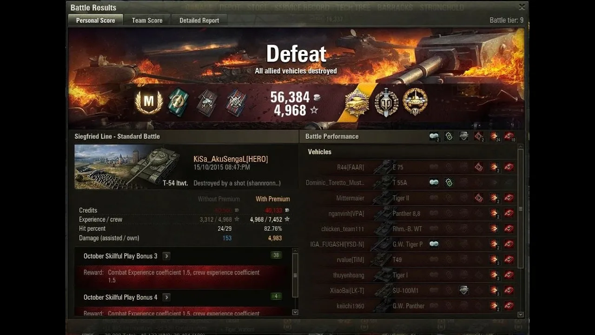Viewport: 595px width, 335px height.
Task: Click the silver shield swords medal
Action: 386,102
